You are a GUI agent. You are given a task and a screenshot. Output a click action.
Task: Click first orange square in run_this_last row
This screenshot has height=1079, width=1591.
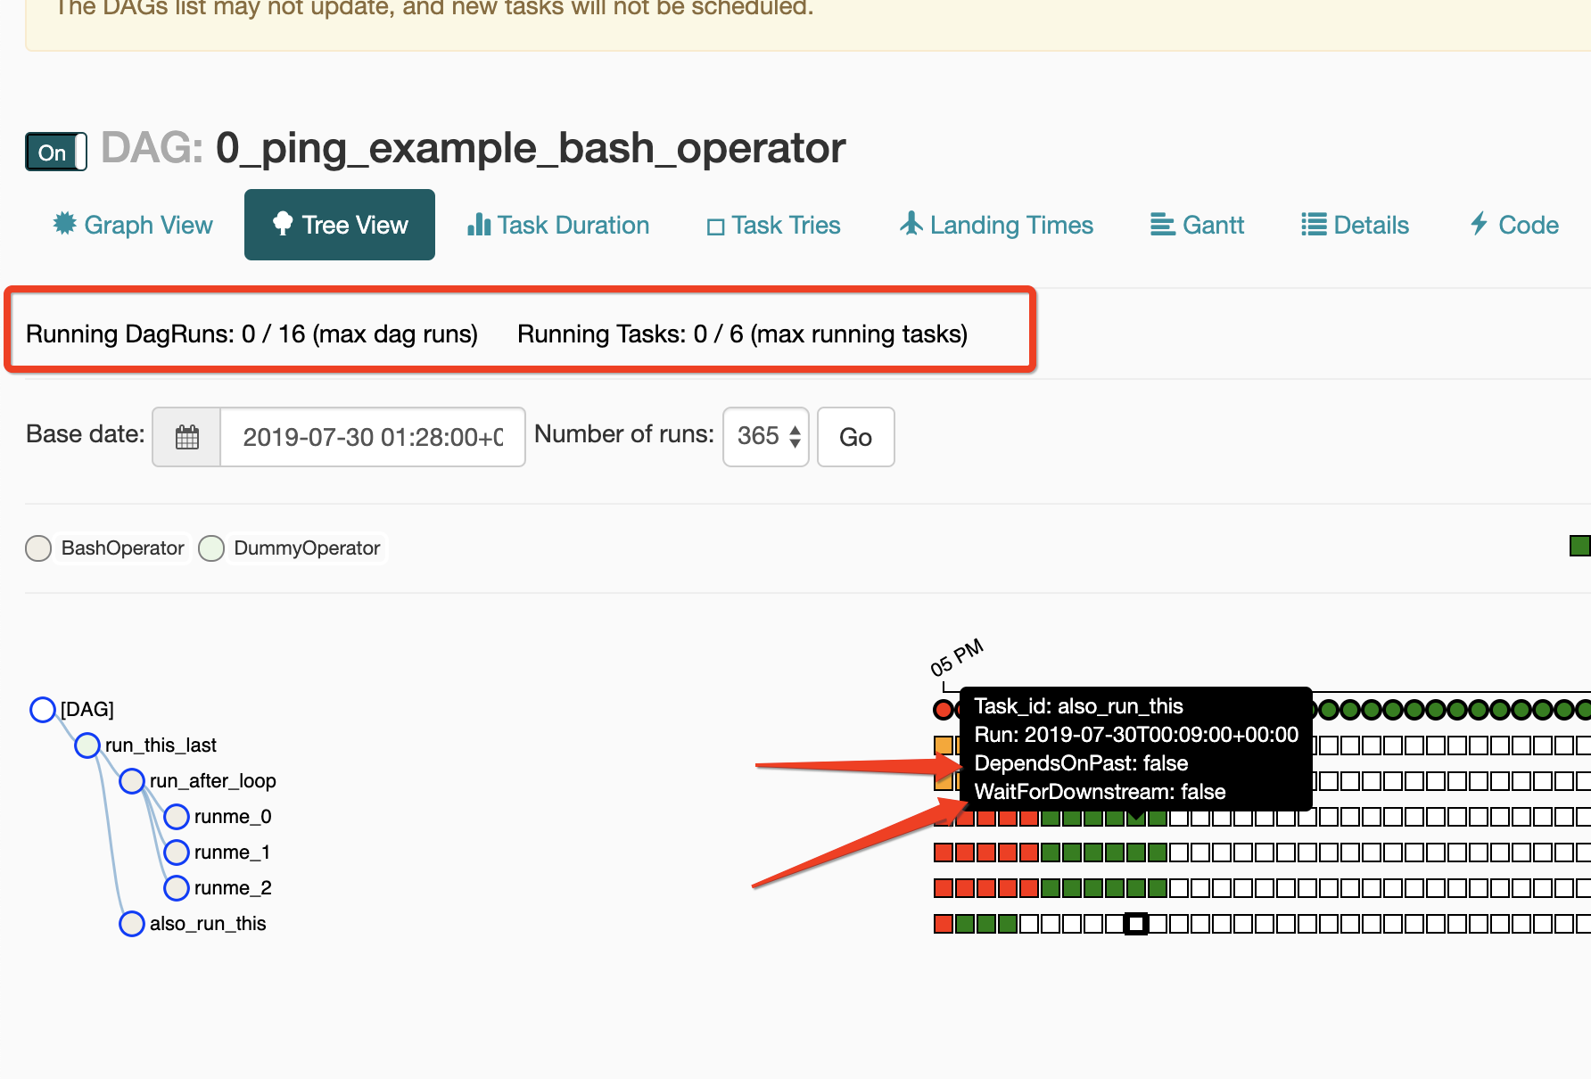tap(944, 745)
